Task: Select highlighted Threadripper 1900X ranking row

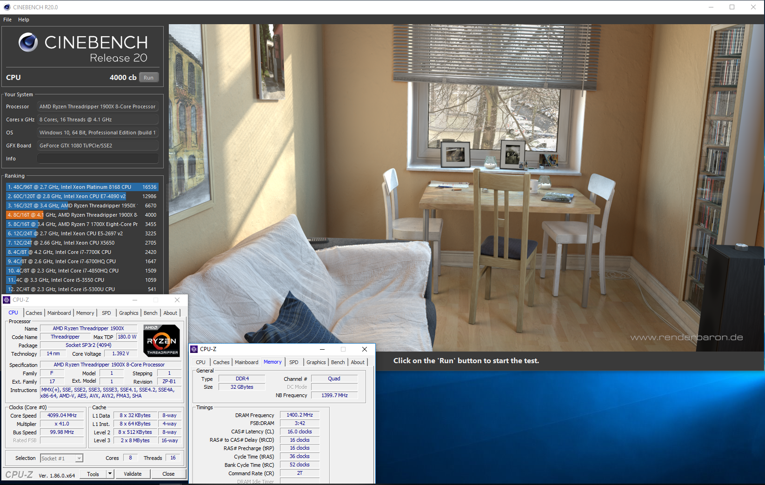Action: pyautogui.click(x=82, y=215)
